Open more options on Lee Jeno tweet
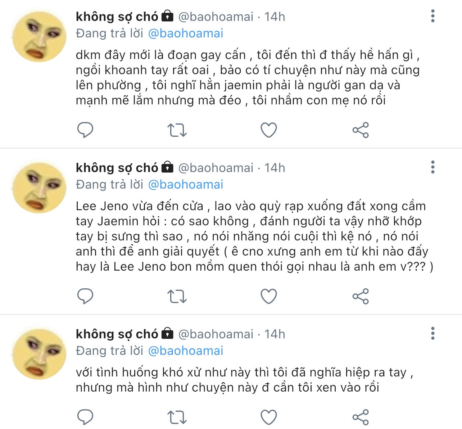Image resolution: width=462 pixels, height=429 pixels. (432, 167)
